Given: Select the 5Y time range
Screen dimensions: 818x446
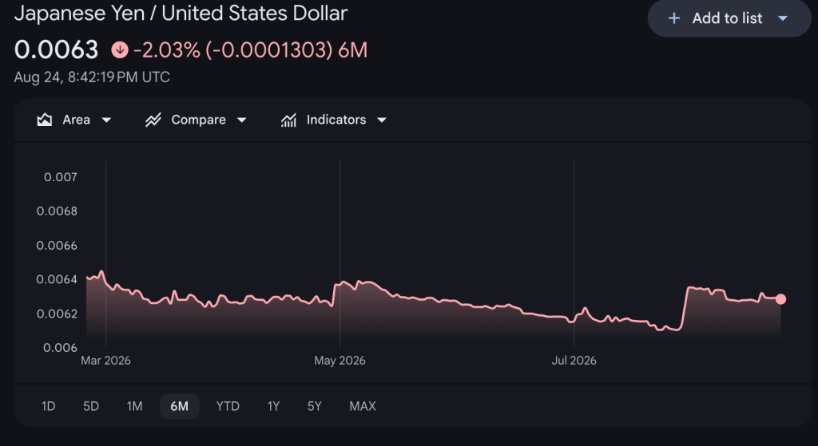Looking at the screenshot, I should click(x=315, y=406).
